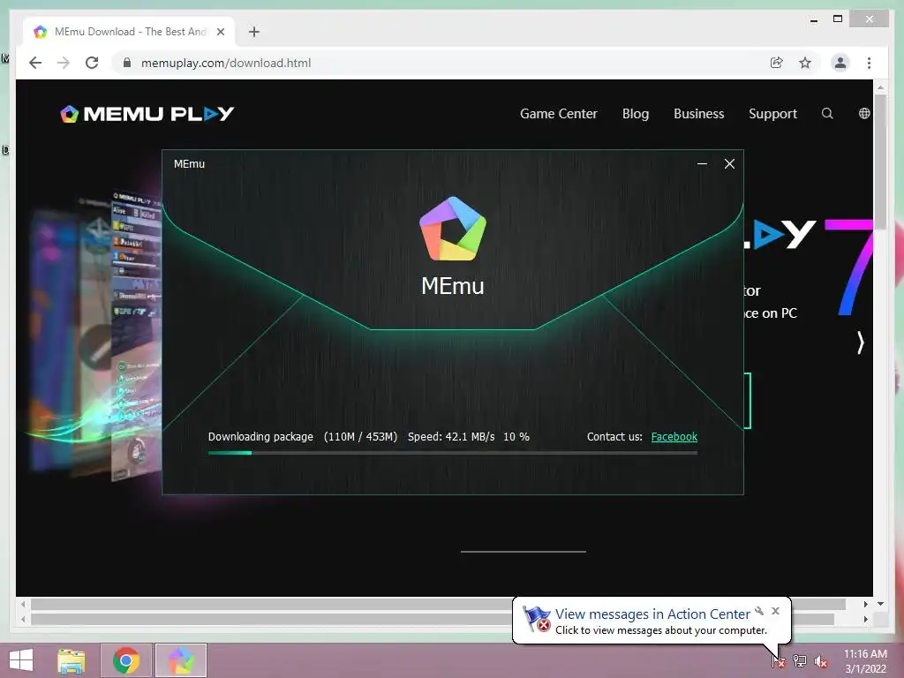Click the Downloading package status text

pos(260,436)
